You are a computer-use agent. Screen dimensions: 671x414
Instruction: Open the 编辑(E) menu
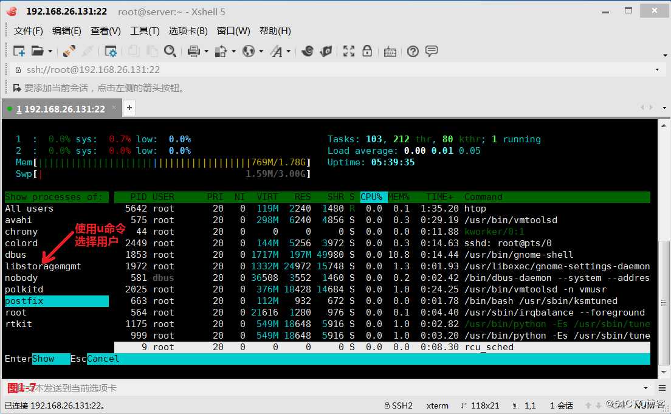point(66,31)
